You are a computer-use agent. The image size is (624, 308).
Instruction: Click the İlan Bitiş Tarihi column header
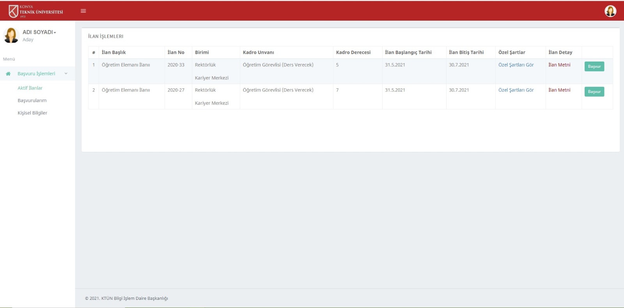point(466,52)
